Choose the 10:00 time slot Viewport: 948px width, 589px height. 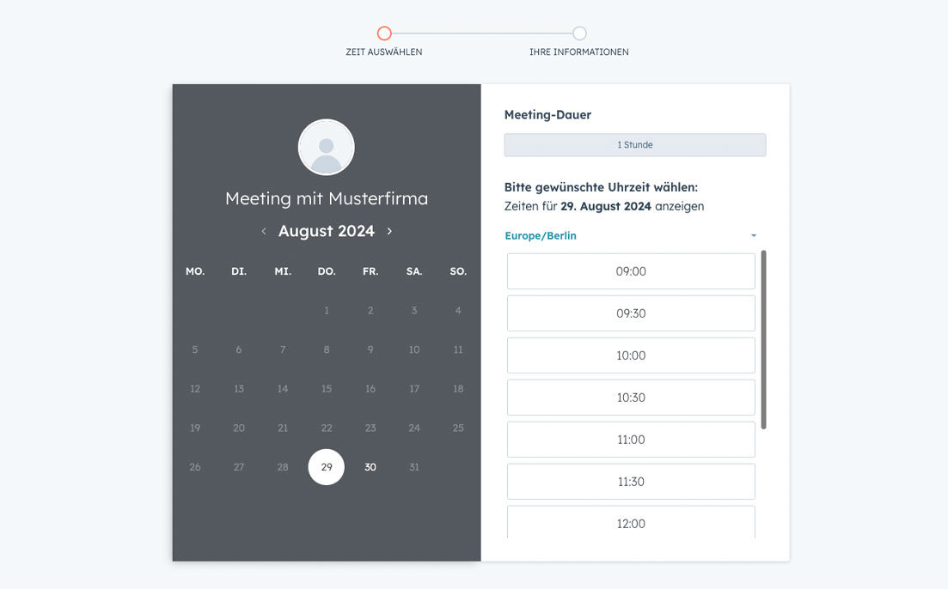(631, 355)
